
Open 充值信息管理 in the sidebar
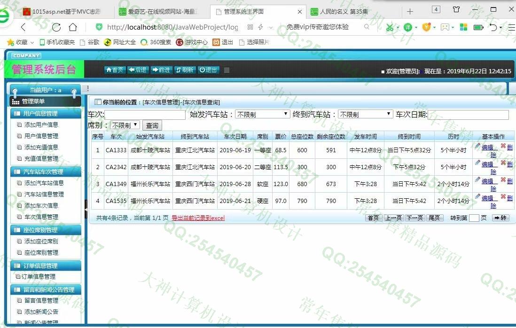(41, 158)
